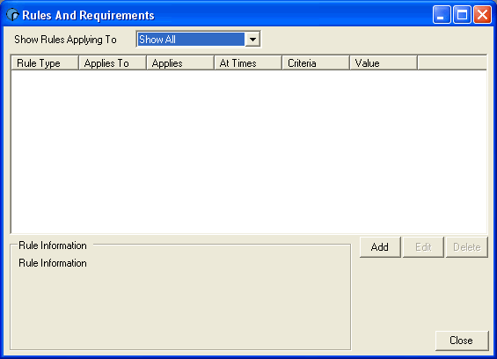Click the Value column header

(x=384, y=63)
